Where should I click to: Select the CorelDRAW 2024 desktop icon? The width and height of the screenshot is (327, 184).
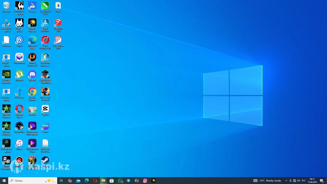[x=45, y=8]
